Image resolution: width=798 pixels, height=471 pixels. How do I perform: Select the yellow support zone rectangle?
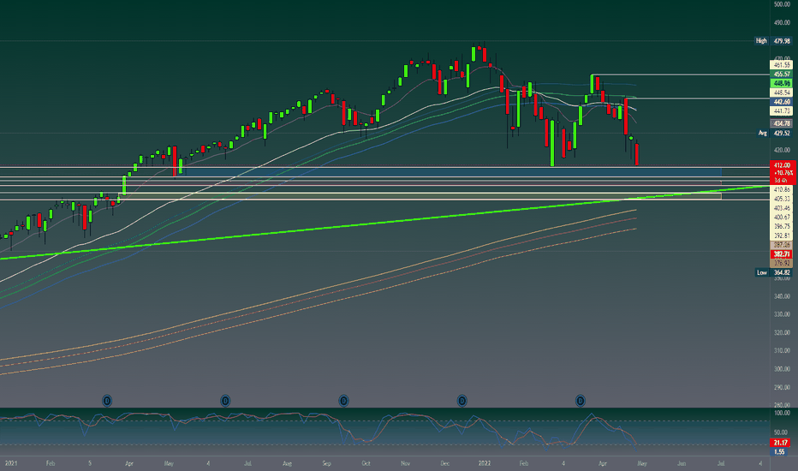pos(420,197)
